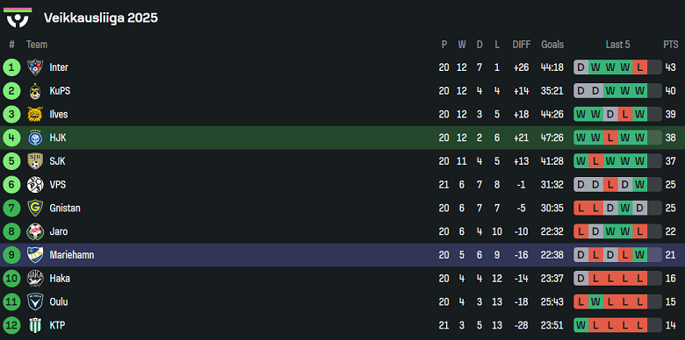This screenshot has width=685, height=340.
Task: Click Gnistan's yellow G crest
Action: click(x=35, y=208)
